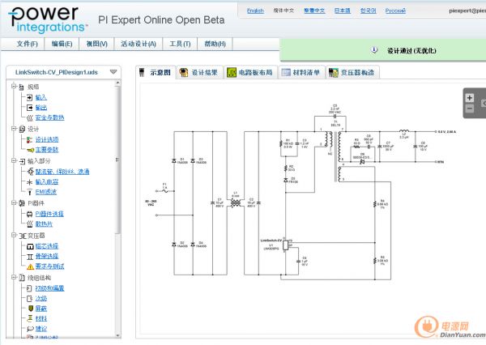Screen dimensions: 486x345
Task: Open the 文件(F) menu
Action: coord(27,44)
